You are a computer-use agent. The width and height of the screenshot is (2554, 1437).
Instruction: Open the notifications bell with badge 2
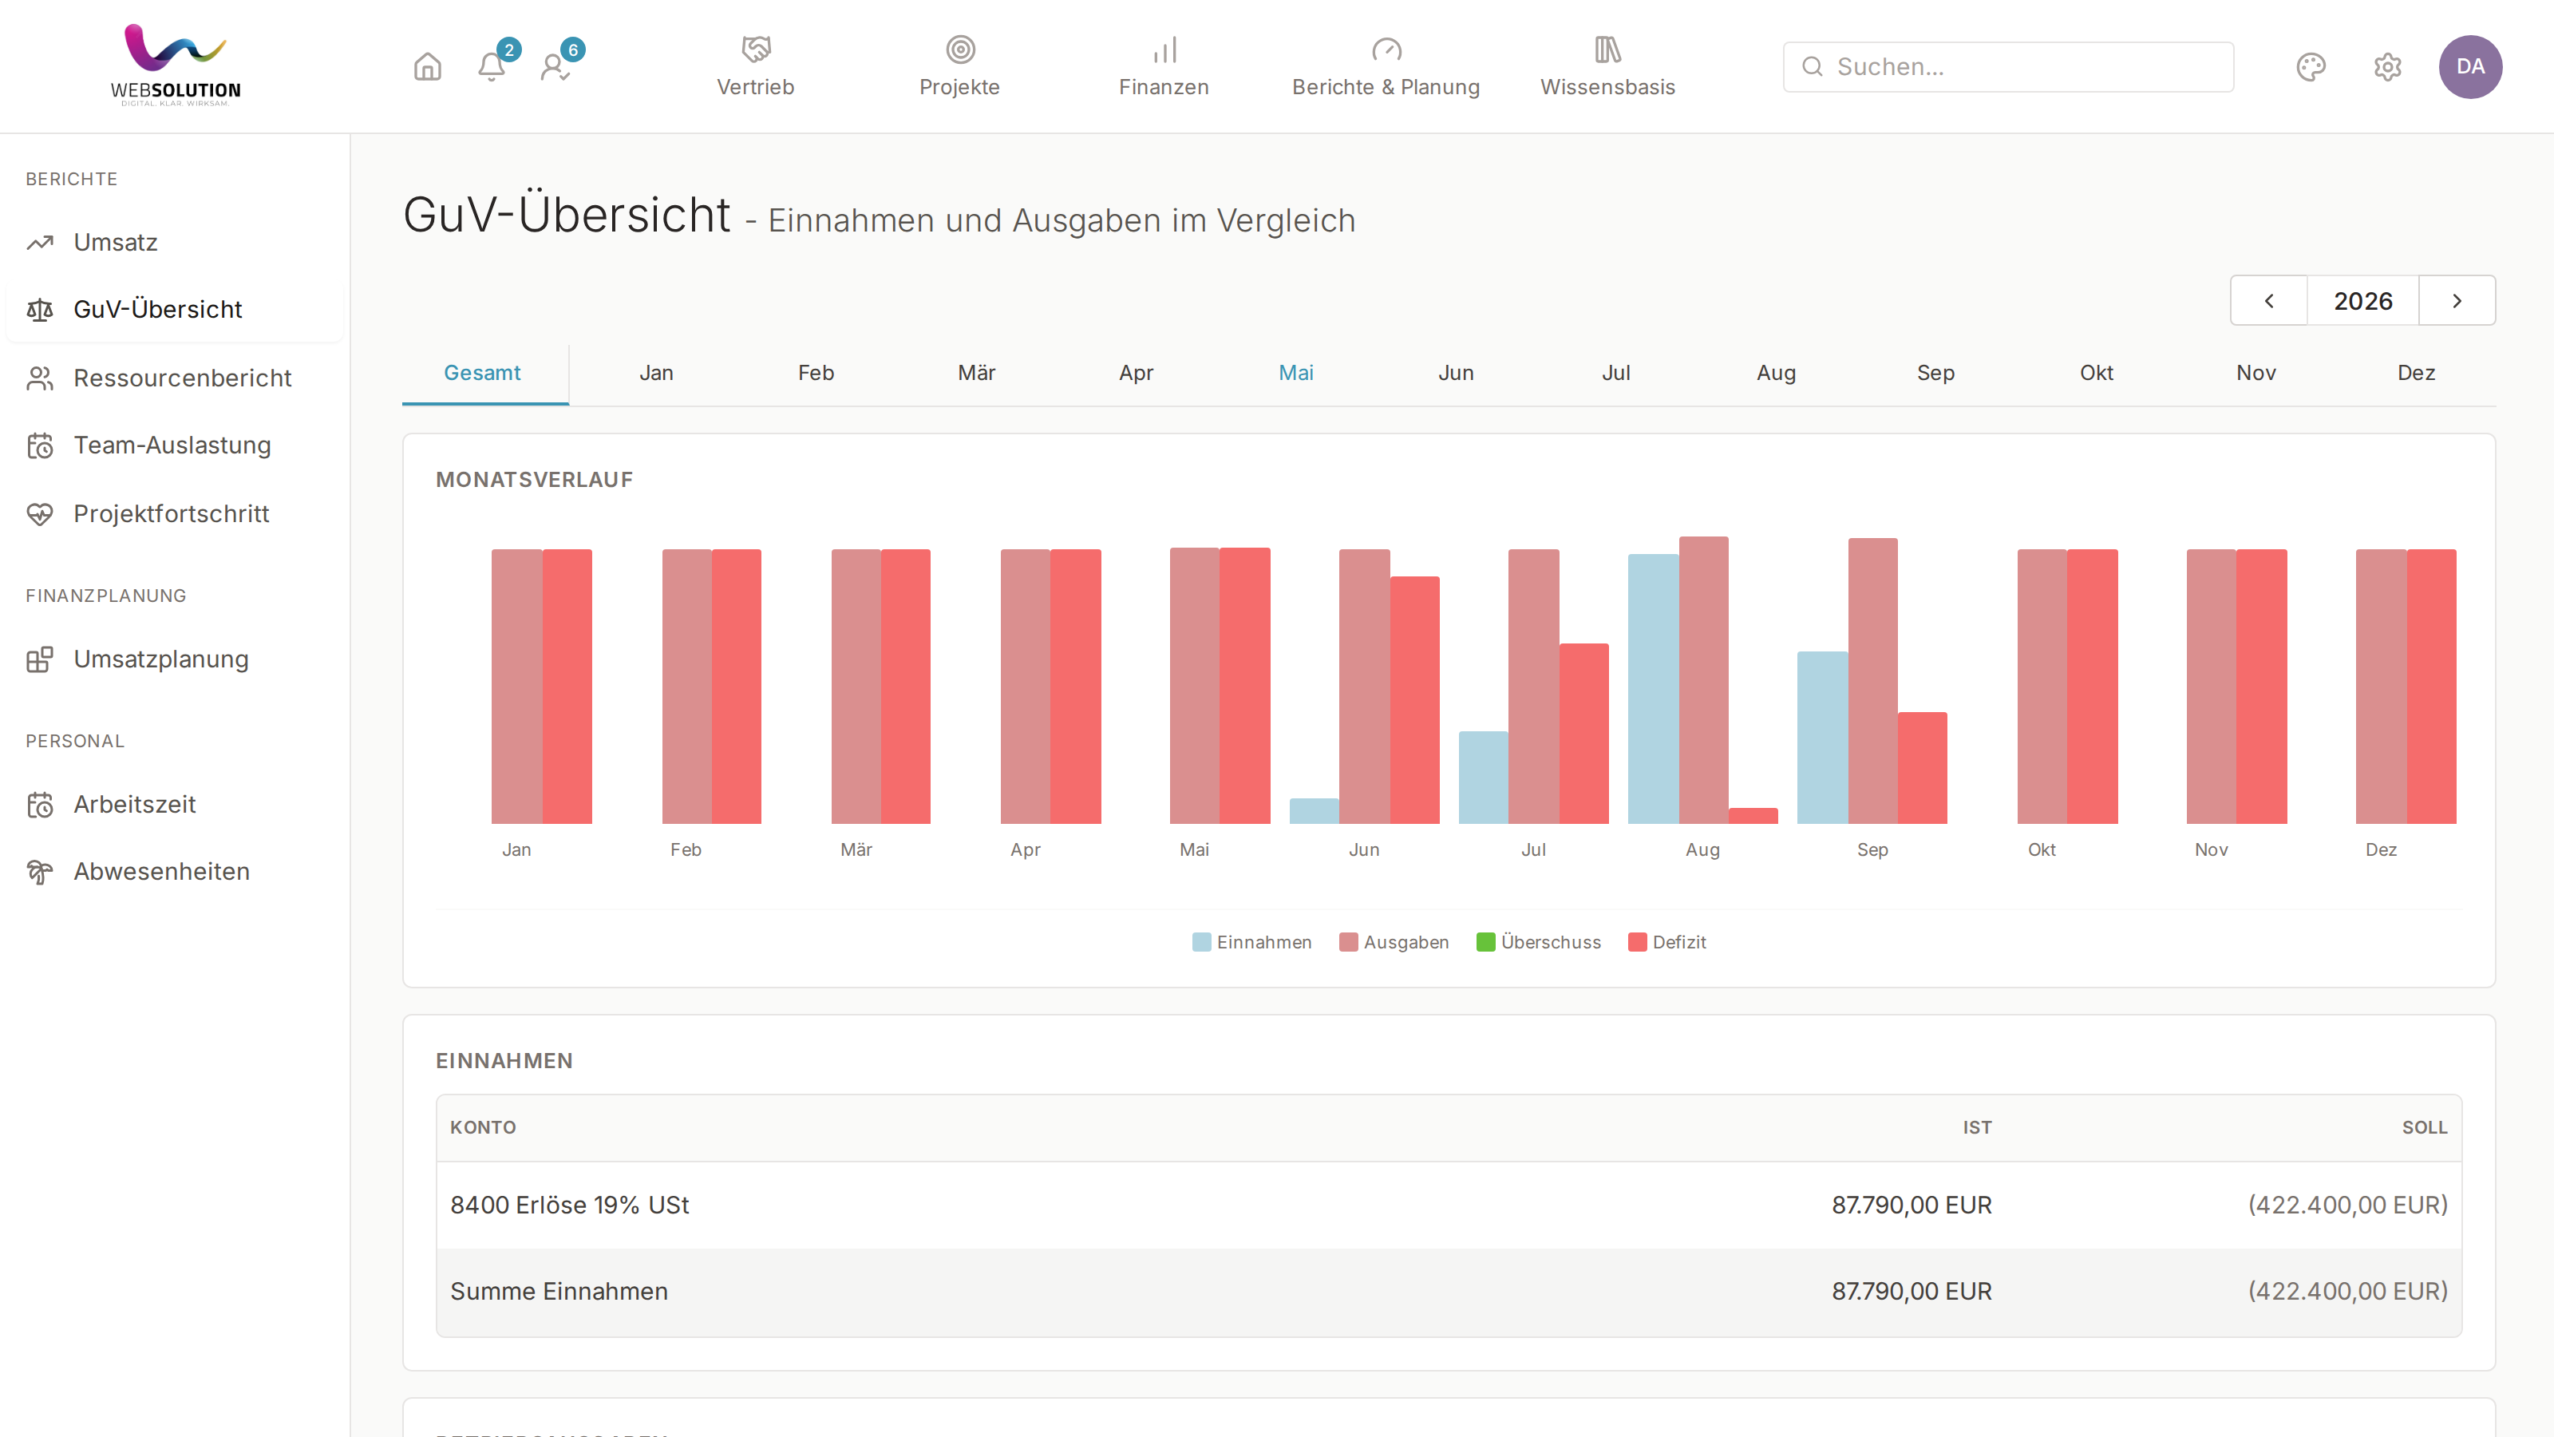pos(492,66)
